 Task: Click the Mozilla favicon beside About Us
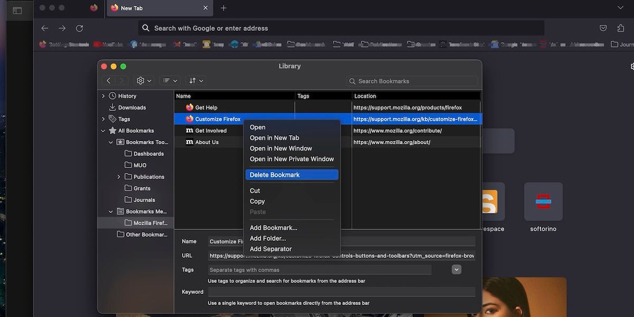click(189, 142)
